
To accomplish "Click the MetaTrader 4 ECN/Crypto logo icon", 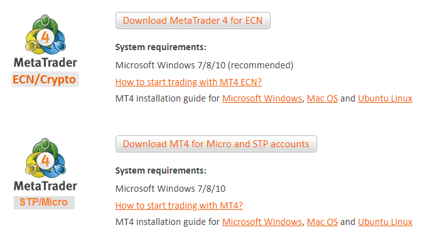I will pos(45,34).
